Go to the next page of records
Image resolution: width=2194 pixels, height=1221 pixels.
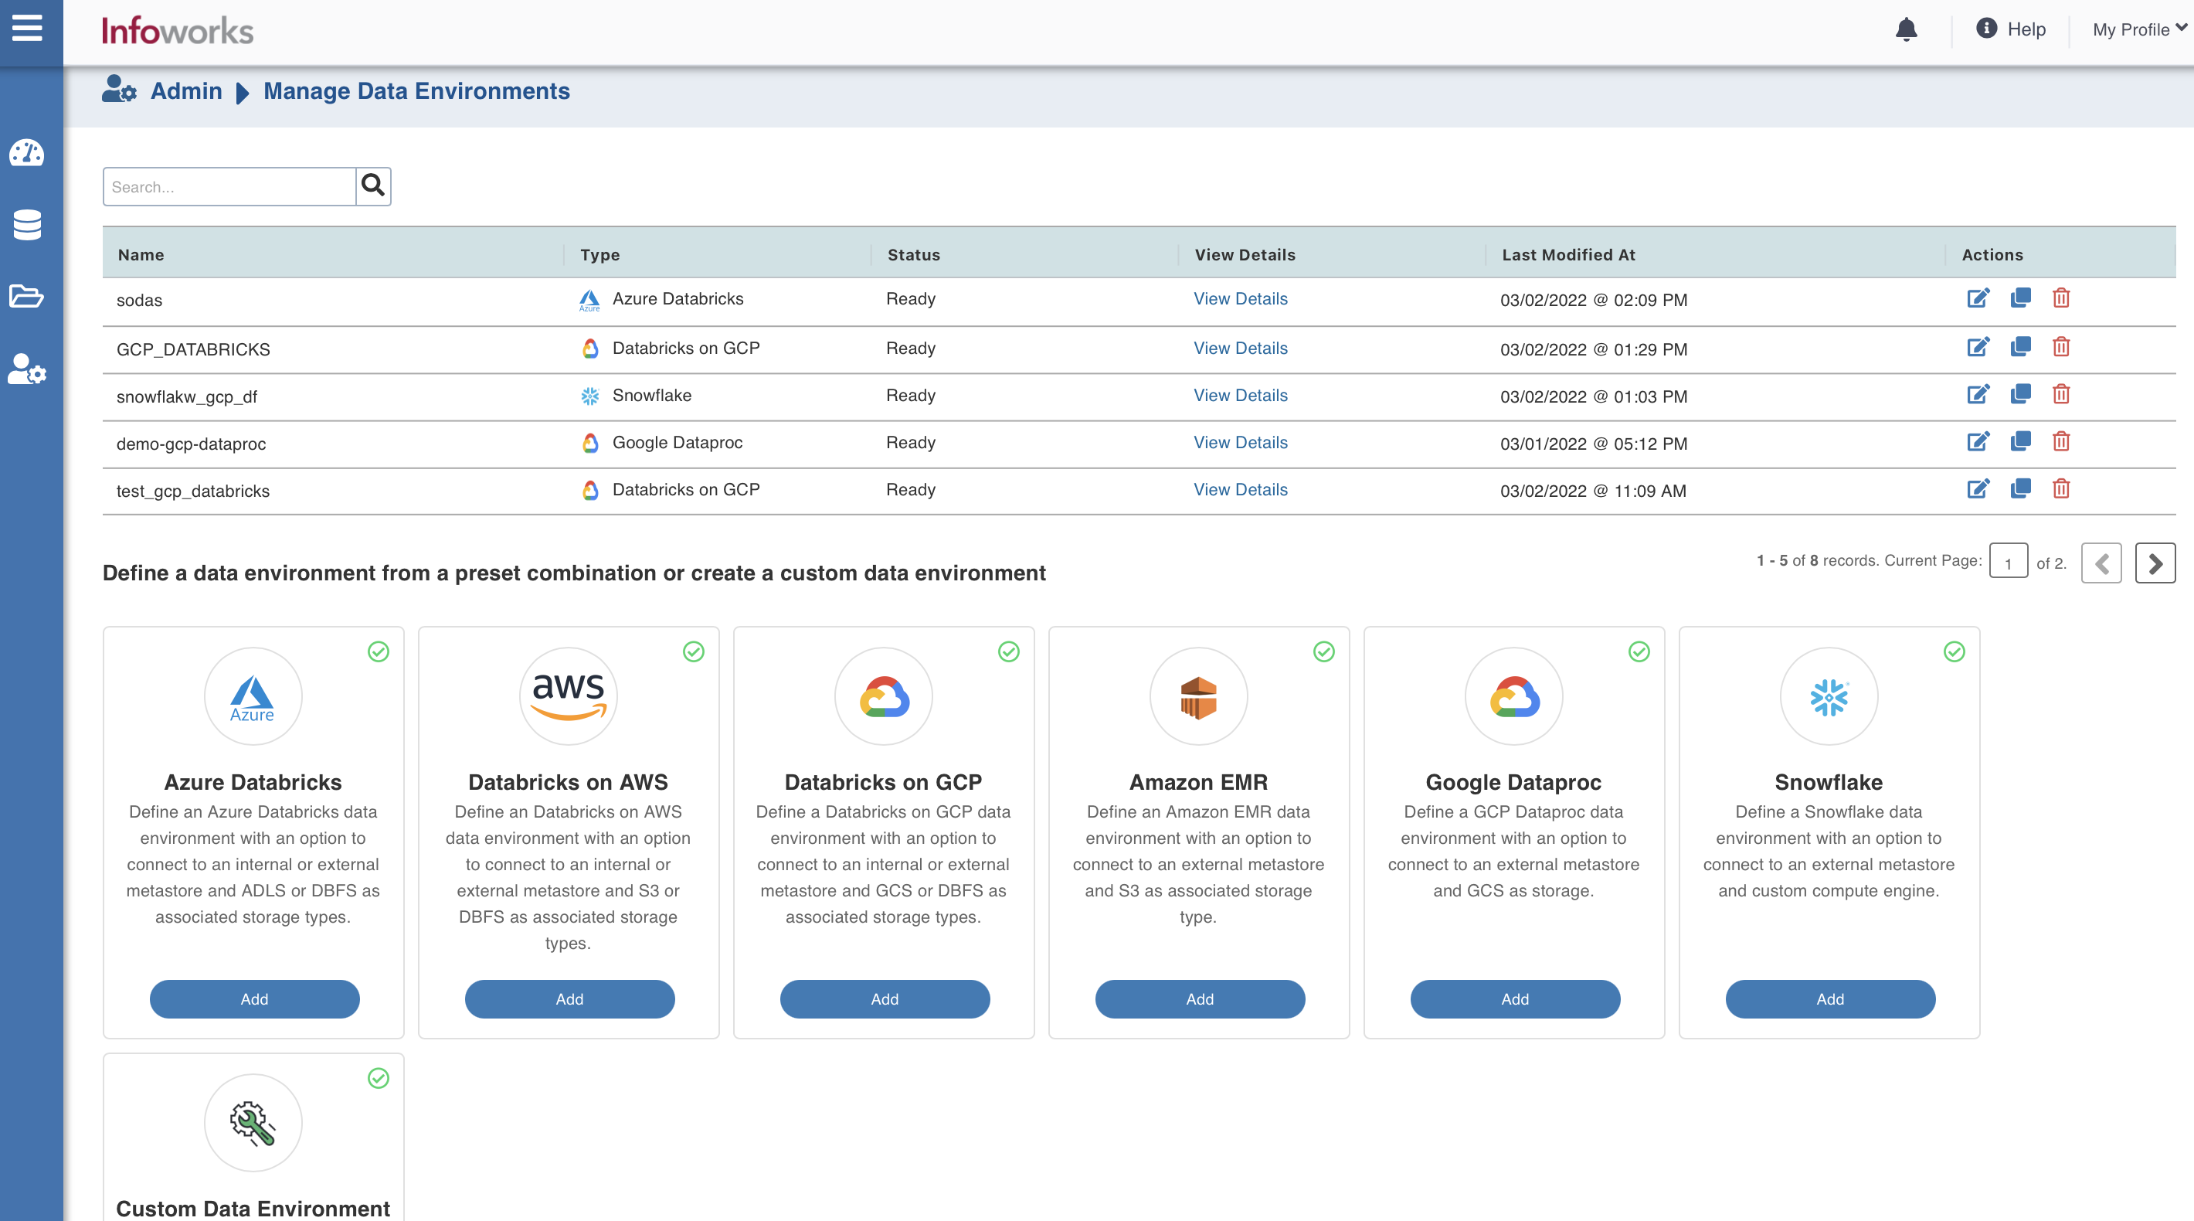click(x=2155, y=563)
